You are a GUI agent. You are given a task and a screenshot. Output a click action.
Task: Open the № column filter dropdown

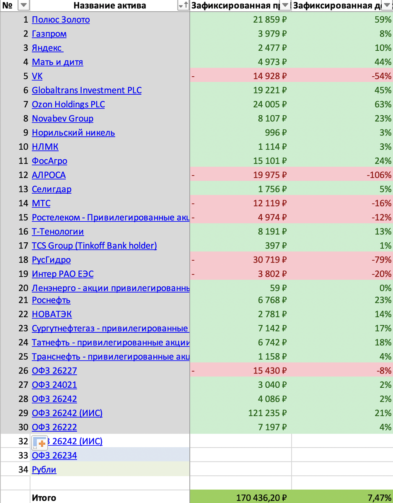[24, 5]
